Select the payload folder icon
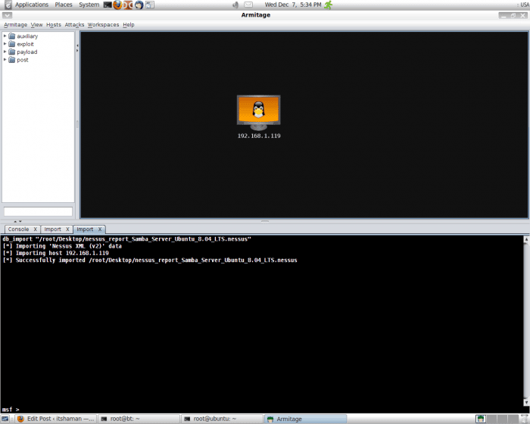The image size is (530, 424). click(x=12, y=51)
